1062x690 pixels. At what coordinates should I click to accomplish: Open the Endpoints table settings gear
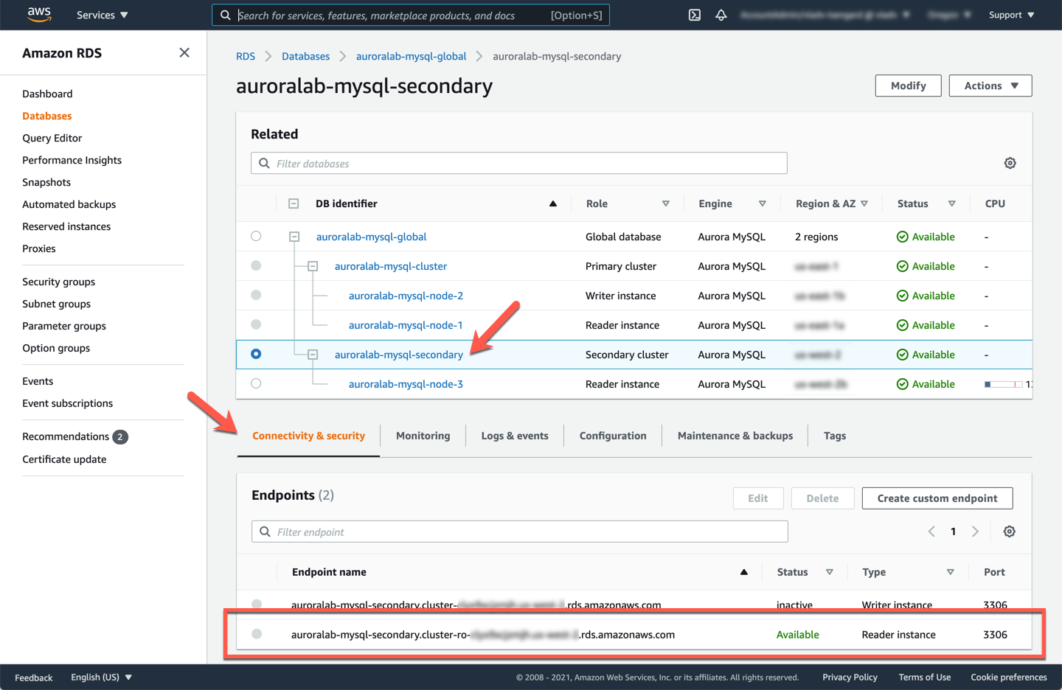1009,531
